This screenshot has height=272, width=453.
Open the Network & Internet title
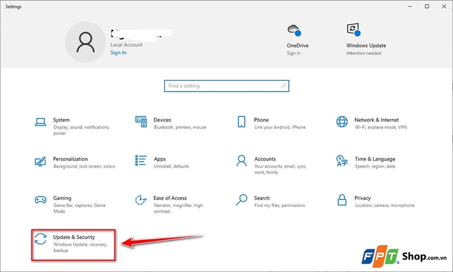click(377, 120)
